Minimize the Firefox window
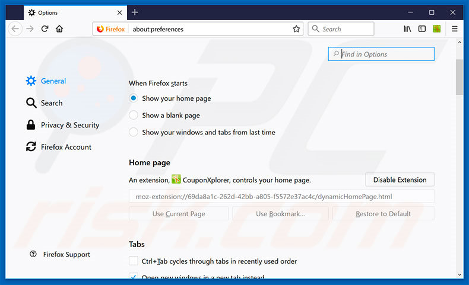Viewport: 469px width, 285px height. [410, 12]
